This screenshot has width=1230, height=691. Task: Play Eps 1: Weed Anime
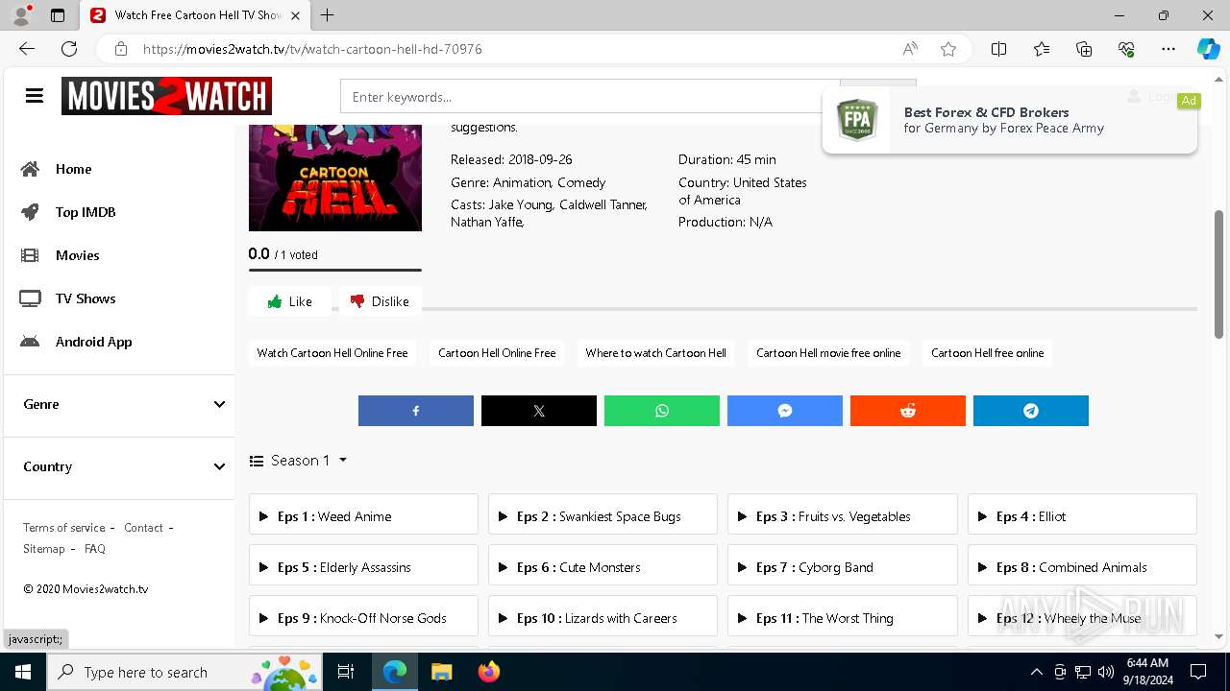(363, 514)
